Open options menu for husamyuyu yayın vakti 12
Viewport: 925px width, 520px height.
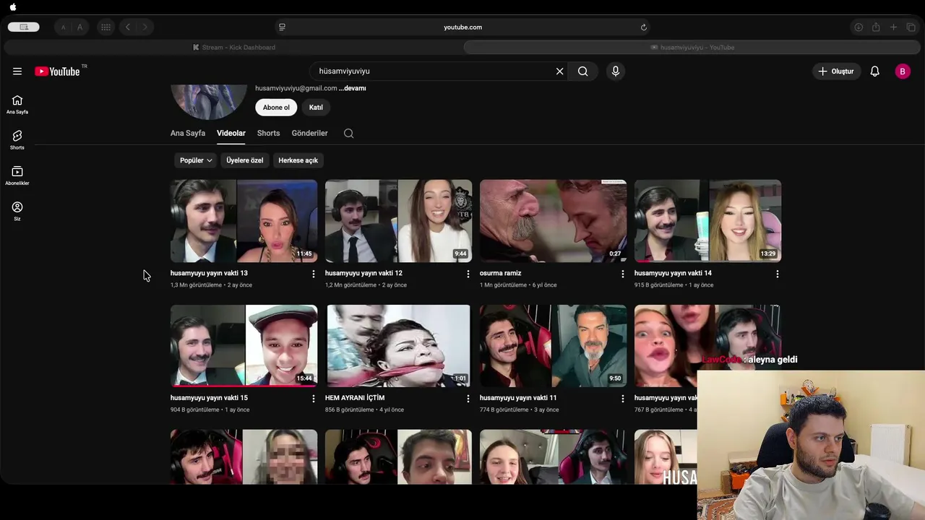point(468,274)
